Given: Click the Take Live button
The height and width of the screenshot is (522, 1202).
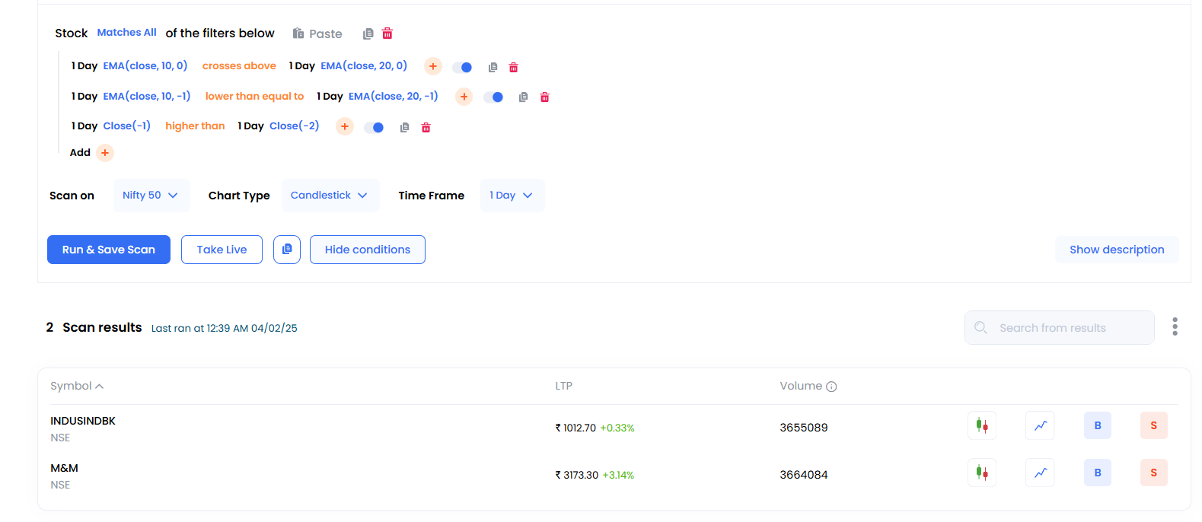Looking at the screenshot, I should [x=222, y=250].
